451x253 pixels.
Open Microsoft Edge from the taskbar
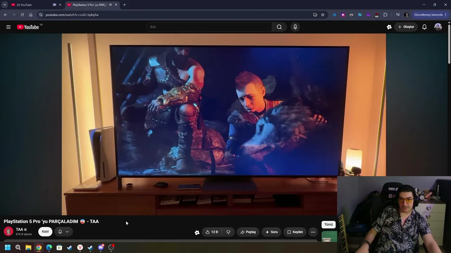(x=49, y=247)
